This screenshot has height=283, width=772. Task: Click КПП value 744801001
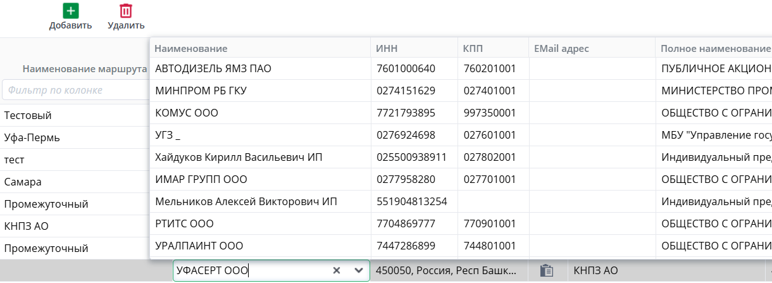[489, 246]
